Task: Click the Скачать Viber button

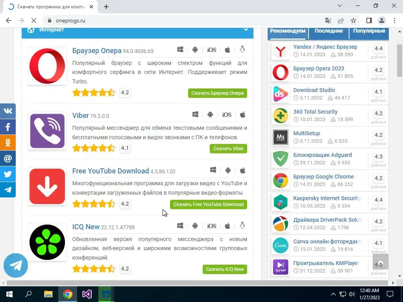Action: (x=228, y=149)
